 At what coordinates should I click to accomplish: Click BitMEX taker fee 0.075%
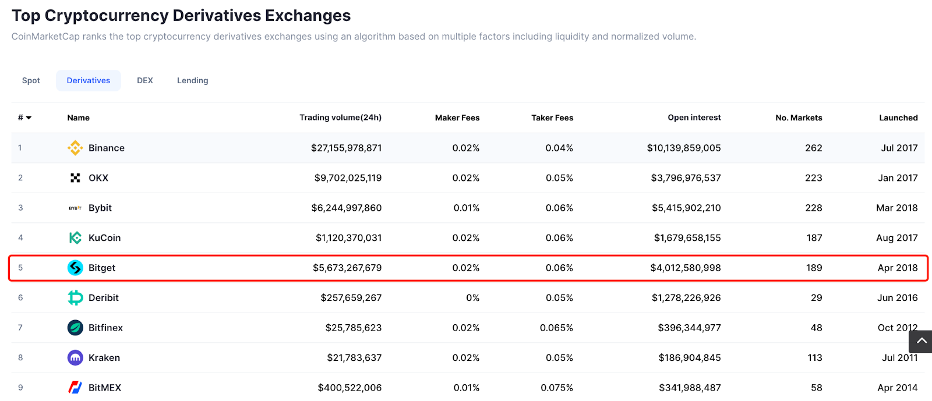pos(557,388)
